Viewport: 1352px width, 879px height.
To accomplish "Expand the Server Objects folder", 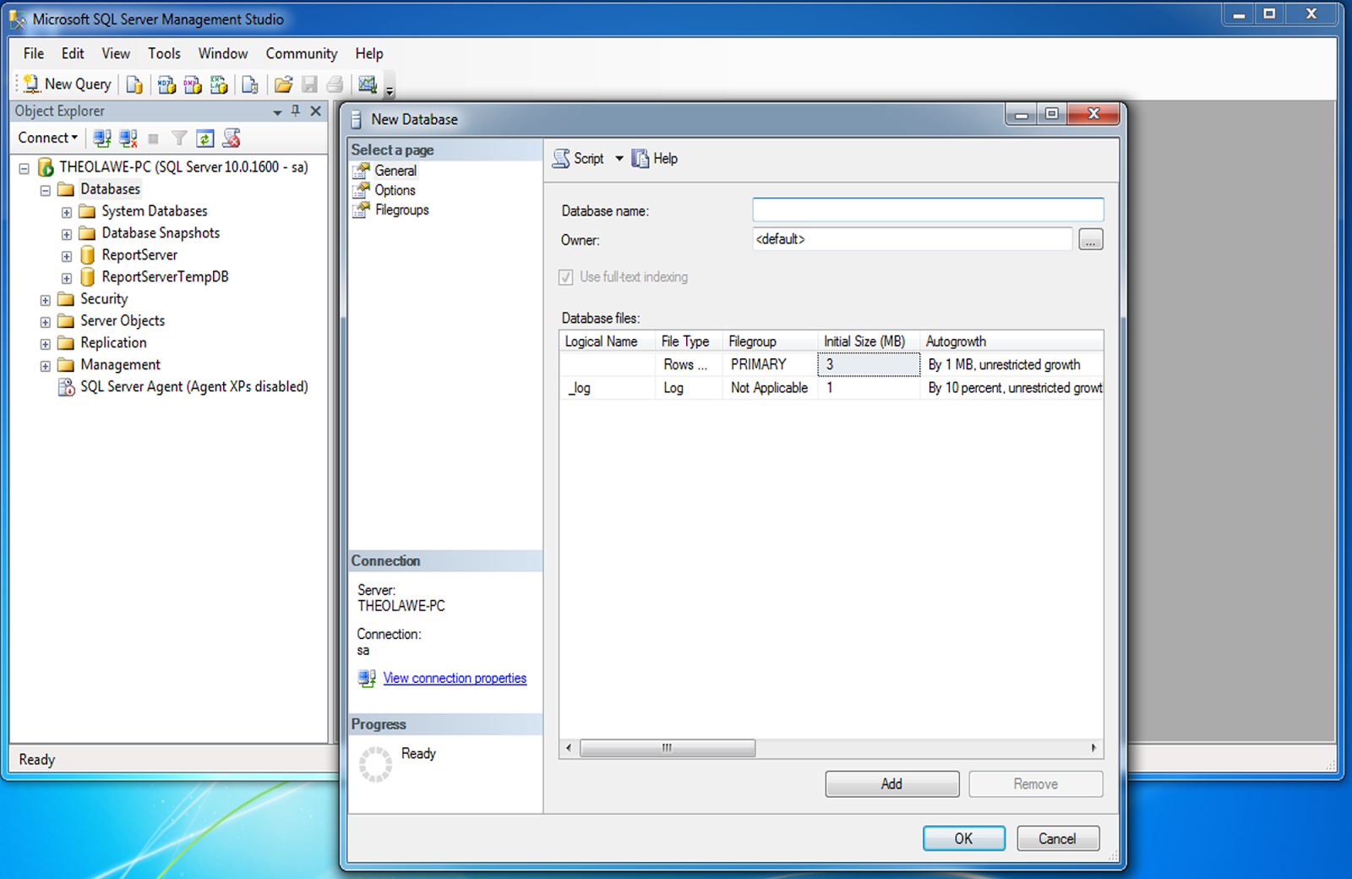I will pyautogui.click(x=46, y=322).
